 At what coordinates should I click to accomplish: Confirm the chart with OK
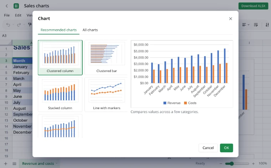click(x=226, y=148)
